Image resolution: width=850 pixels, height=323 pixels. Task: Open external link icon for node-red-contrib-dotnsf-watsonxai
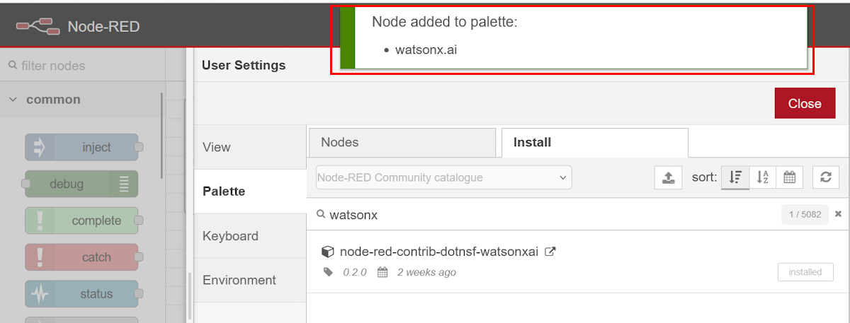(550, 252)
